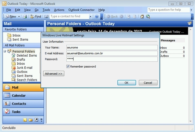Viewport: 195px width, 132px height.
Task: Open the Outbox folder in tree
Action: tap(19, 72)
